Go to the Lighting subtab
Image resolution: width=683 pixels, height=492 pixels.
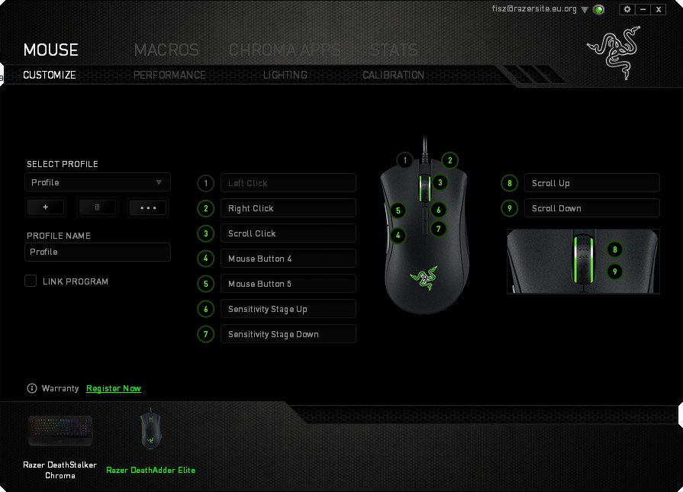pos(285,75)
